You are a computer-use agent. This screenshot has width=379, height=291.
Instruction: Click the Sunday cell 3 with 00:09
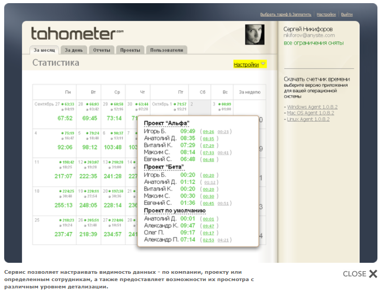tap(222, 108)
